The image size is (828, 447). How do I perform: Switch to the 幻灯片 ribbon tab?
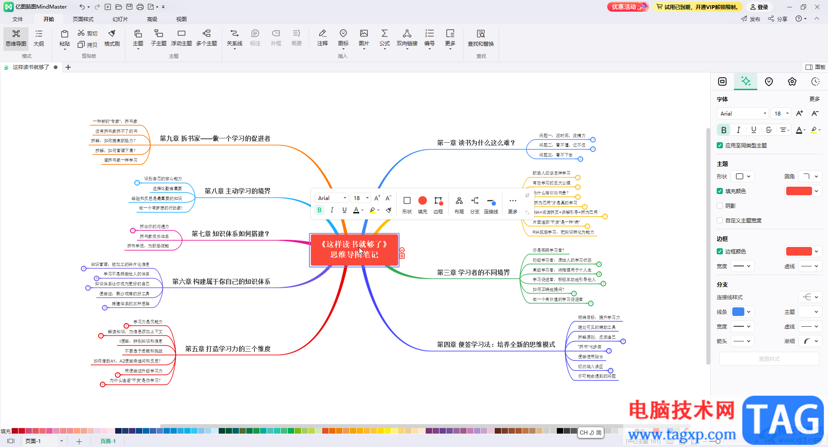(120, 19)
